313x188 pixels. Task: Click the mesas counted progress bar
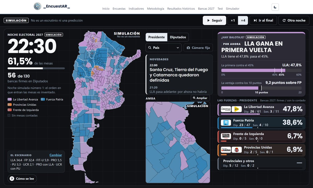point(36,68)
